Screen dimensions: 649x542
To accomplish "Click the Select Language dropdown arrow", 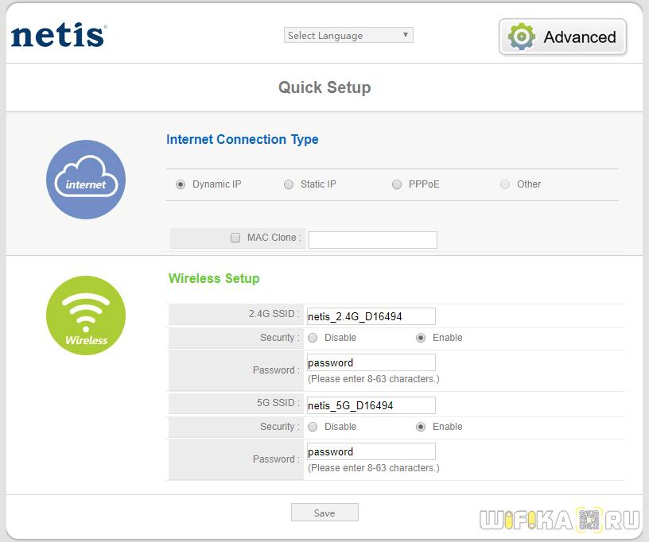I will tap(406, 35).
